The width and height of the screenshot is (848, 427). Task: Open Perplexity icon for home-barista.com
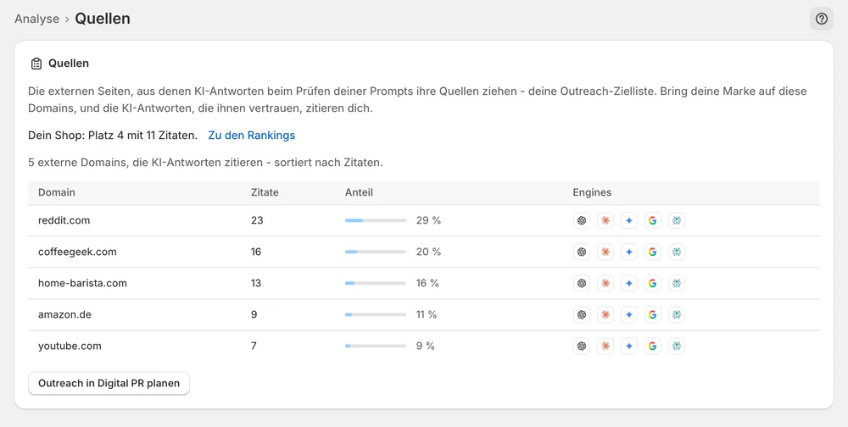(x=677, y=283)
